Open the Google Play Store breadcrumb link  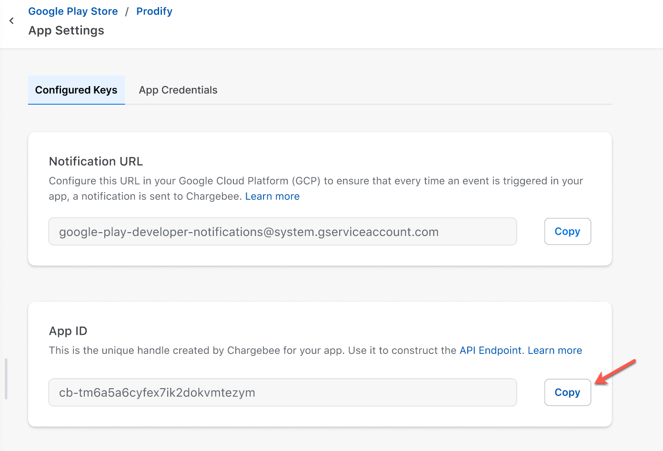(x=73, y=11)
